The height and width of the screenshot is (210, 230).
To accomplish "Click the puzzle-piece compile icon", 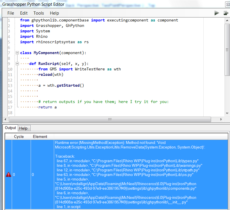I will [225, 13].
